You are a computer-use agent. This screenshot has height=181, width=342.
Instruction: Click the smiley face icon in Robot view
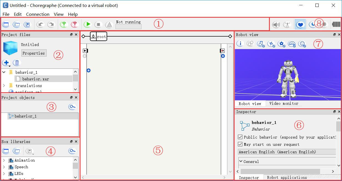(x=302, y=44)
